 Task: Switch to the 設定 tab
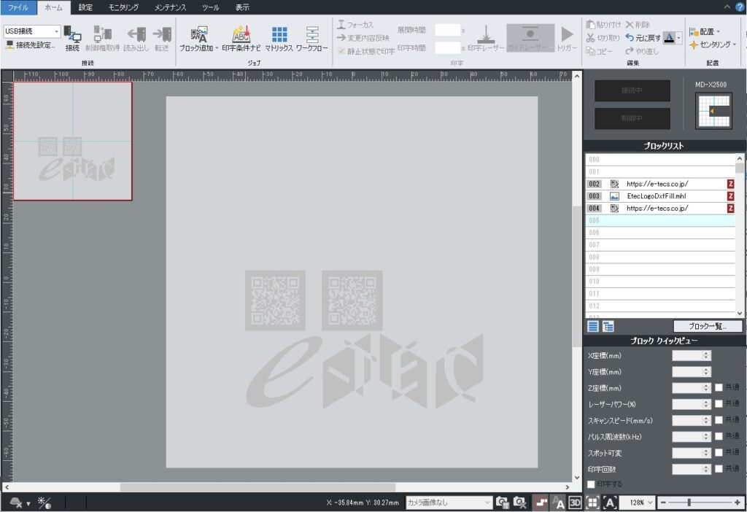click(x=85, y=7)
